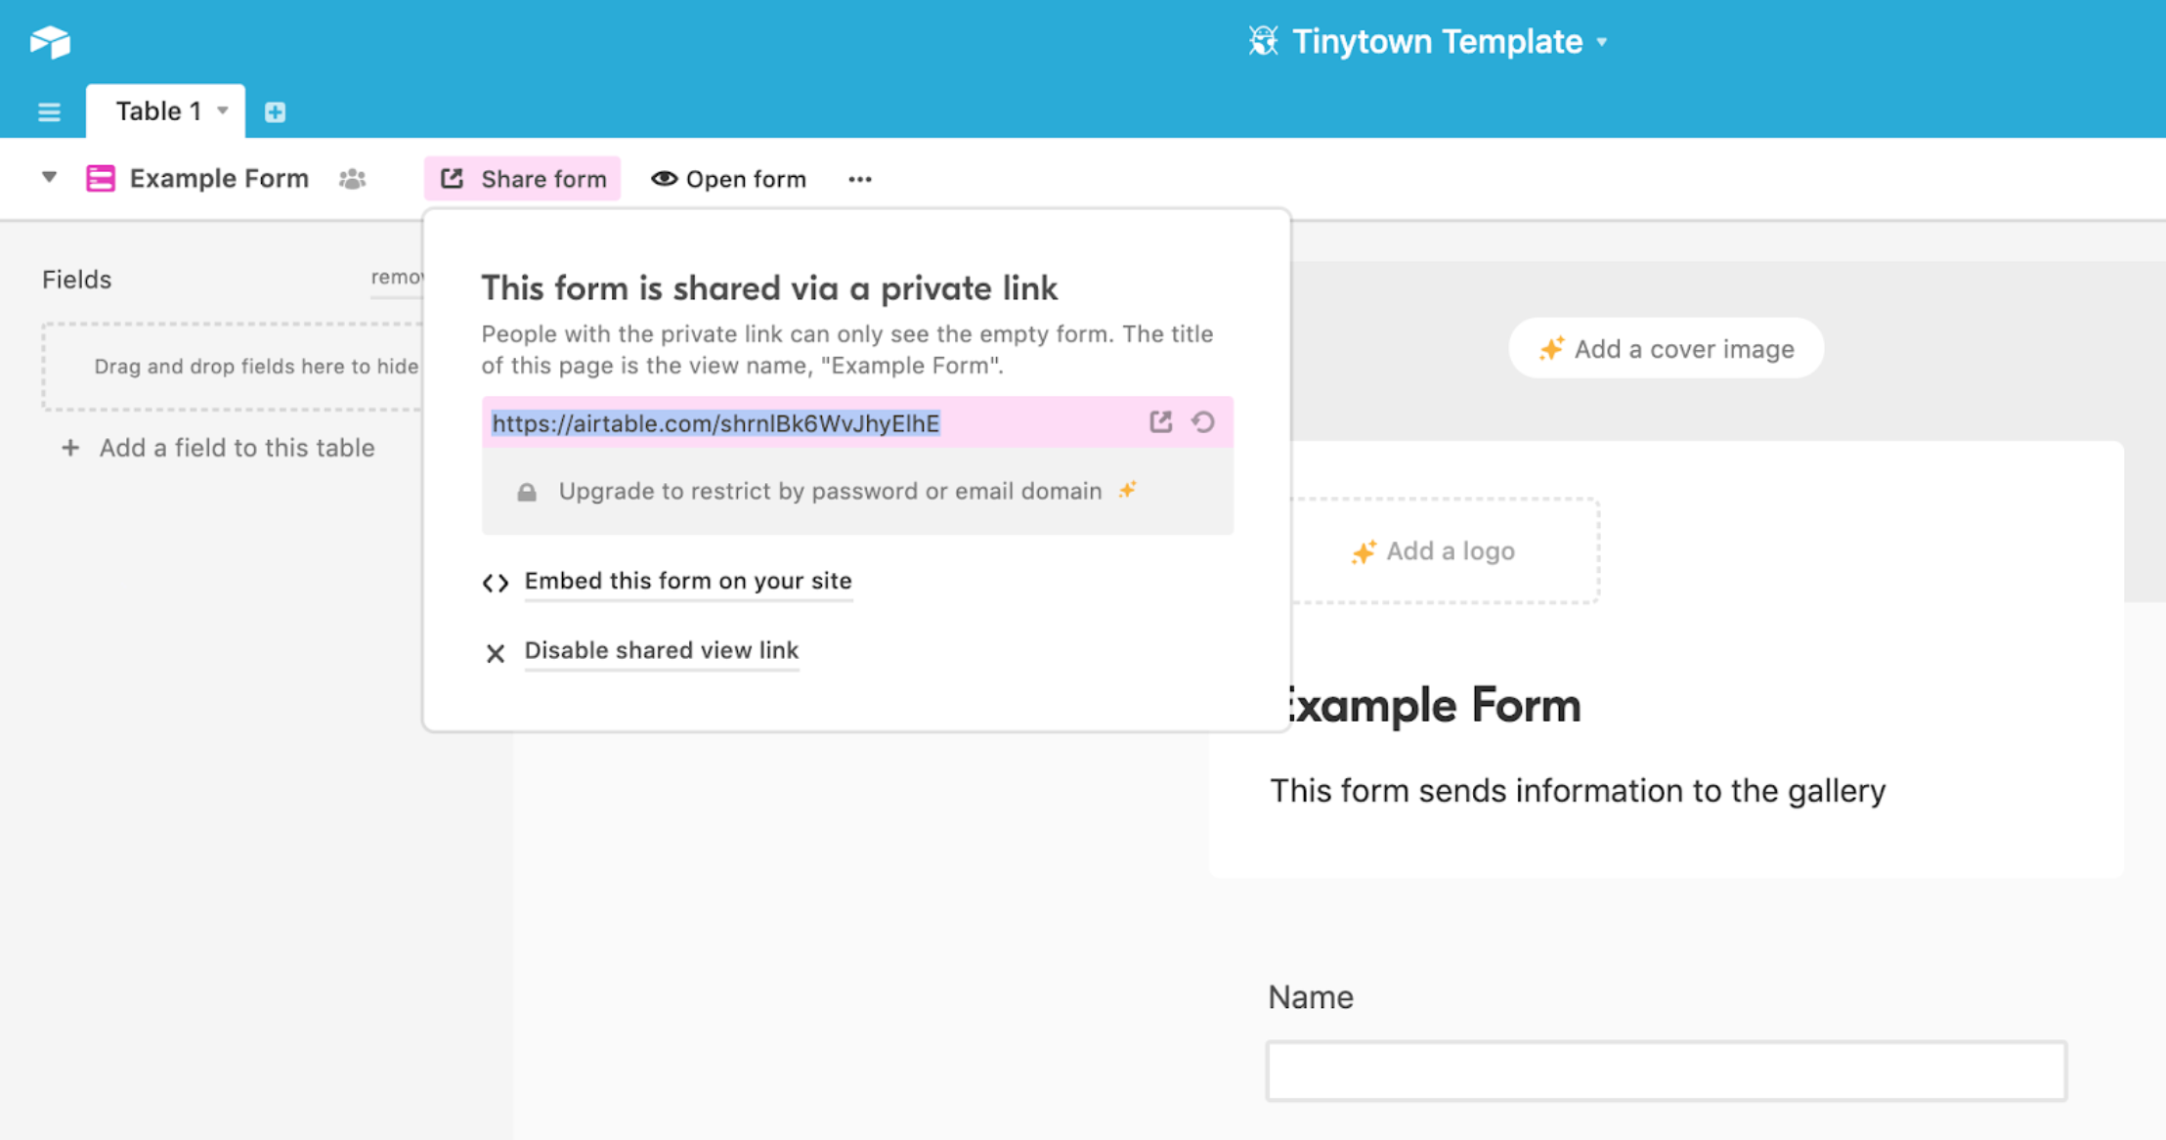Open the Tinytown Template dropdown

pos(1602,41)
